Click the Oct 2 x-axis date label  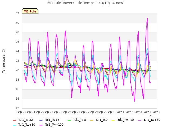pos(129,112)
